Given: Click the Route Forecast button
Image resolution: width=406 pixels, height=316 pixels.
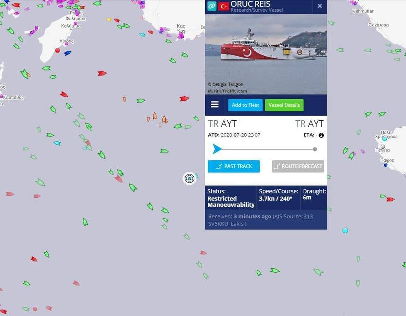Looking at the screenshot, I should point(298,166).
